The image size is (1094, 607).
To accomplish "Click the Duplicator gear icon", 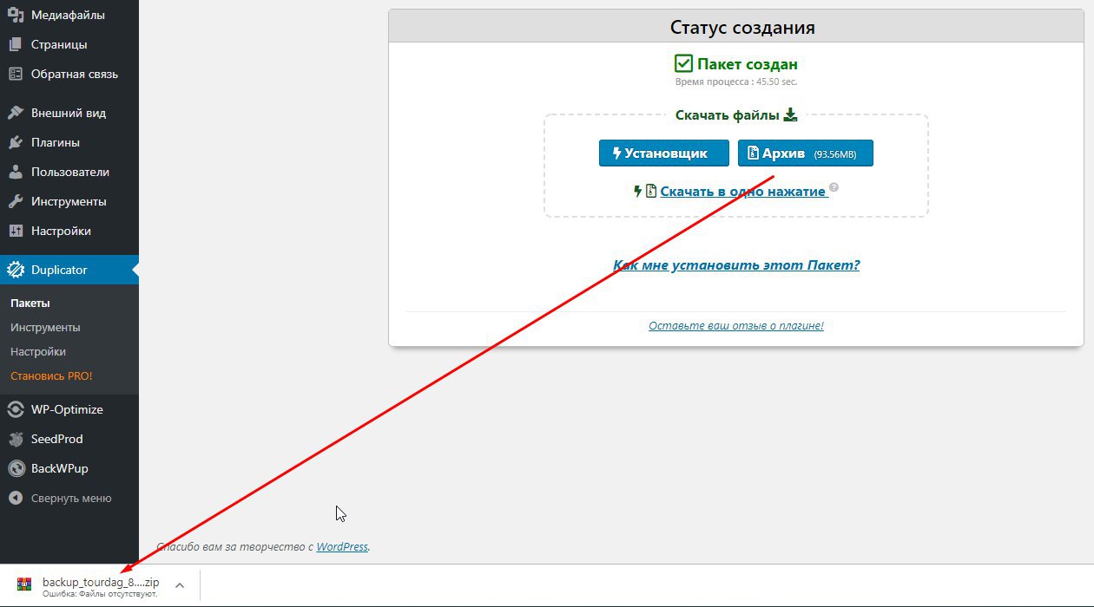I will (x=16, y=270).
